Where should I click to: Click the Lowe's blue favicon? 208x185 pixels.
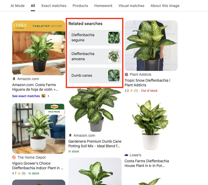(126, 155)
